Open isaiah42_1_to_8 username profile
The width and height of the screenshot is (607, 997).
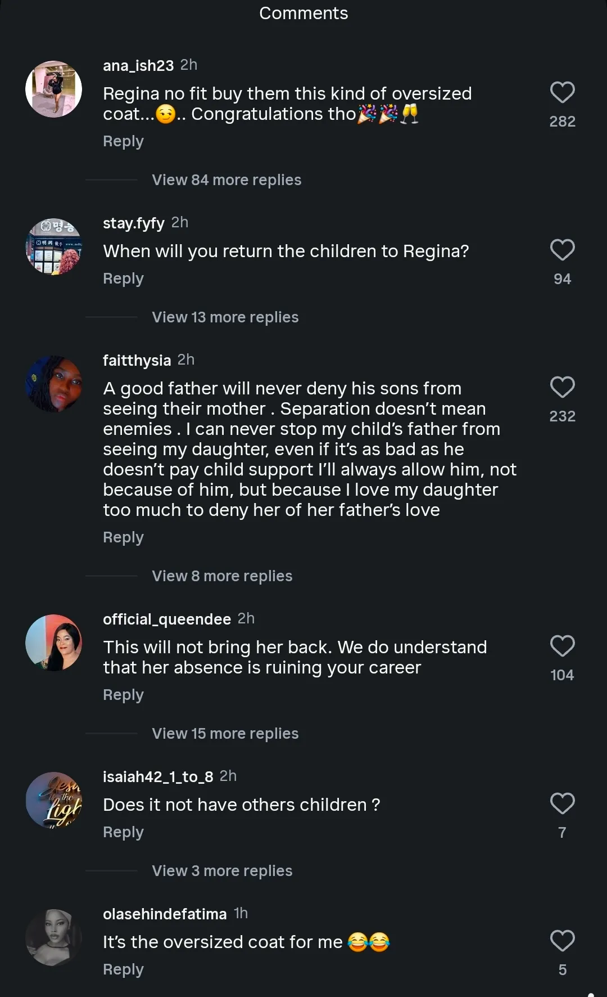[x=158, y=777]
